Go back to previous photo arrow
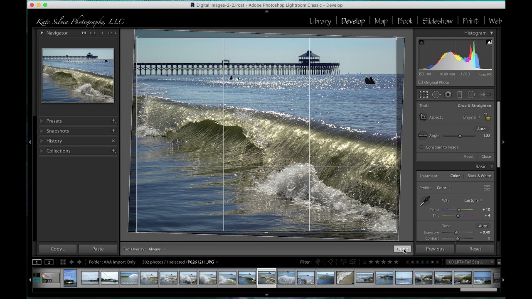The image size is (532, 299). [71, 262]
